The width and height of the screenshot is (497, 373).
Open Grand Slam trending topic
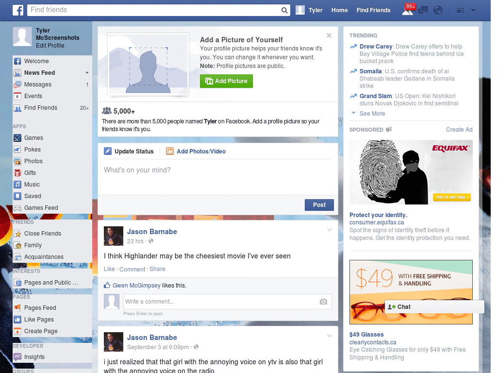click(x=376, y=96)
